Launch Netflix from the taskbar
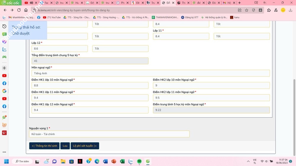 pos(80,161)
